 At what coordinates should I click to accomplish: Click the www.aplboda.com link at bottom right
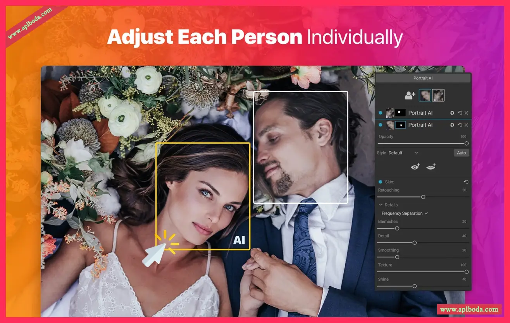[469, 309]
